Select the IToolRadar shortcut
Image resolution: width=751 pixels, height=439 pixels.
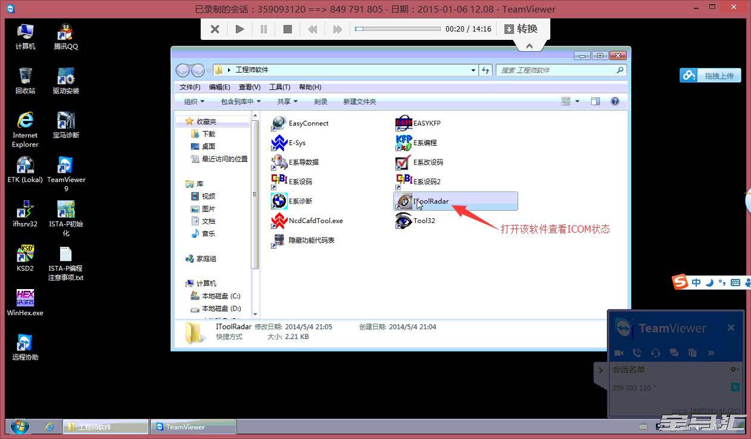click(x=456, y=201)
